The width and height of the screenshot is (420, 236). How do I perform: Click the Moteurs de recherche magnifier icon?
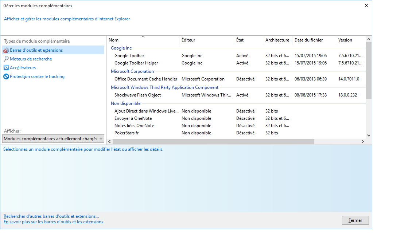(x=6, y=59)
